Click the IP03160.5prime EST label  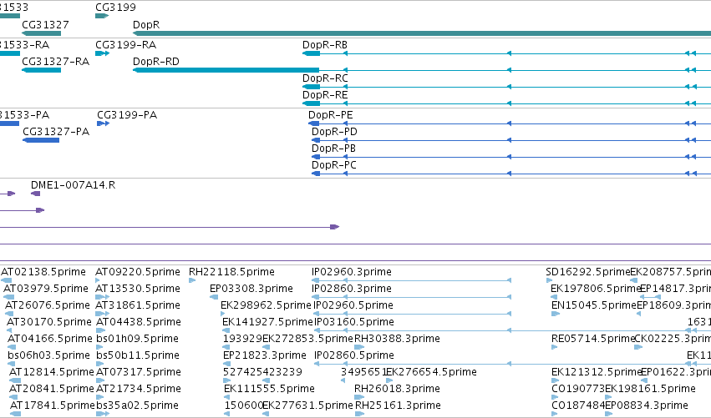[x=354, y=322]
